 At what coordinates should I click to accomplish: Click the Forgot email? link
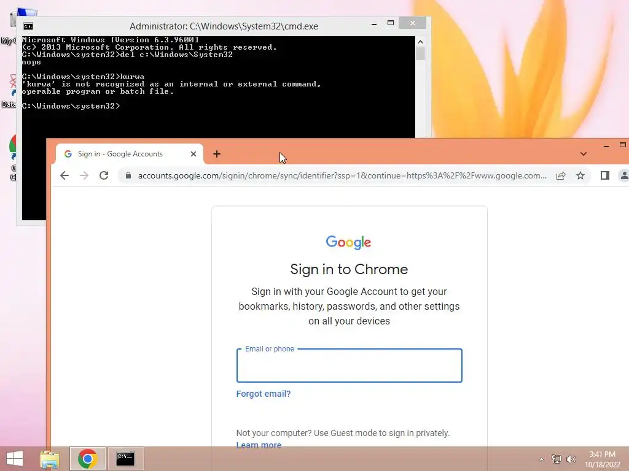[263, 394]
